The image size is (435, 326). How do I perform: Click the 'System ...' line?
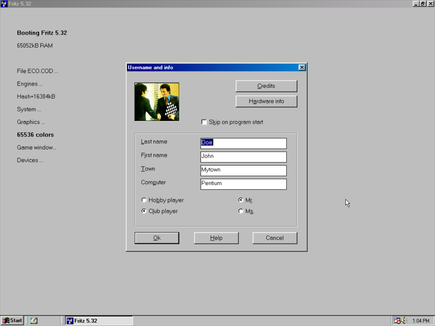tap(29, 109)
